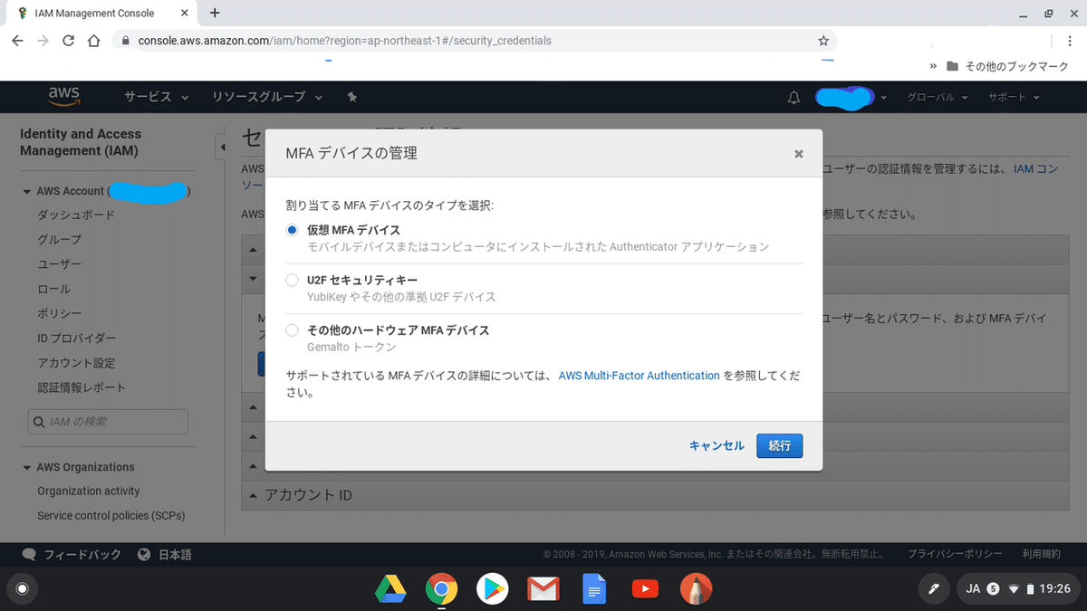Open the AWS Multi-Factor Authentication link
The image size is (1087, 611).
[x=639, y=375]
